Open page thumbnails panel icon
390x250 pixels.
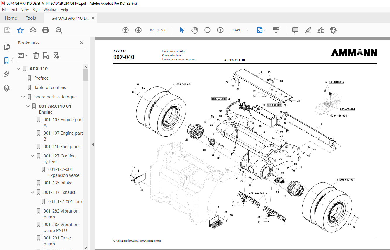(x=6, y=47)
